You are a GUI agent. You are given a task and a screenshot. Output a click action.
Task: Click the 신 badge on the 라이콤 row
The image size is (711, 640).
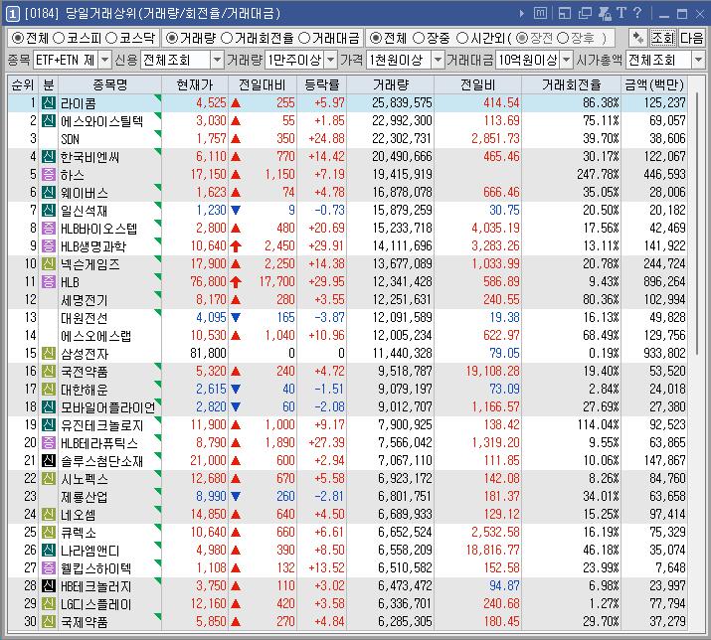pyautogui.click(x=48, y=103)
